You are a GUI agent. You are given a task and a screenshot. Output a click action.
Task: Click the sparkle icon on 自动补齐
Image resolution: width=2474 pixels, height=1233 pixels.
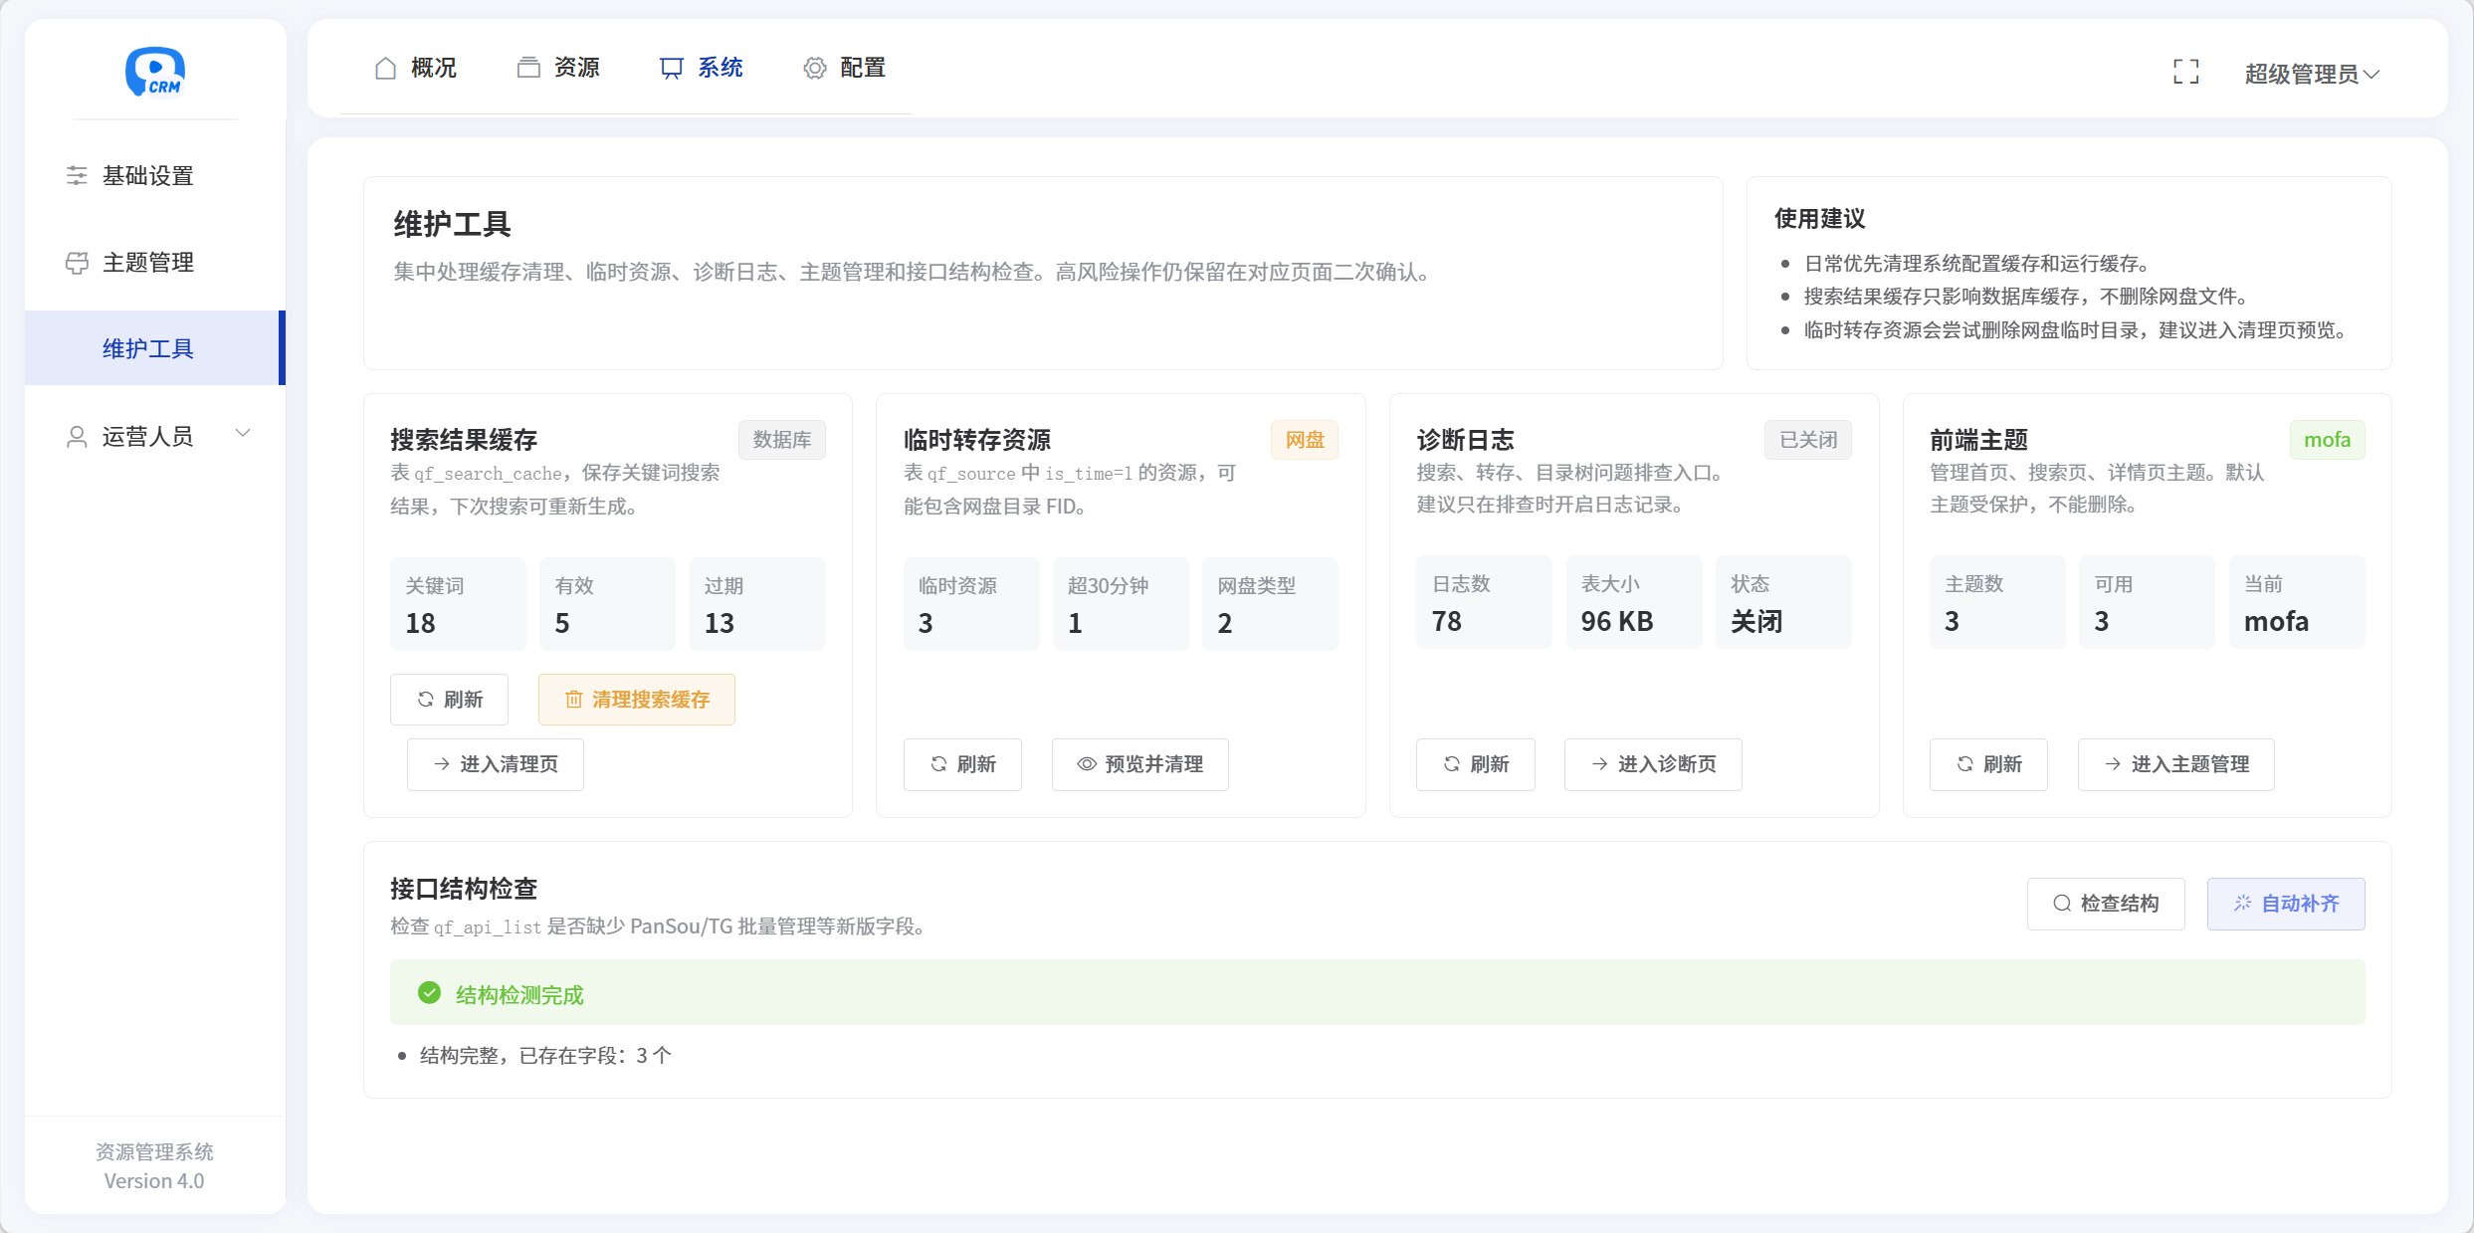[x=2242, y=904]
